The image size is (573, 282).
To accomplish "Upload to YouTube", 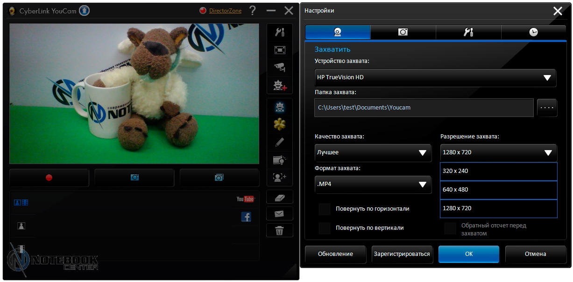I will pyautogui.click(x=245, y=199).
